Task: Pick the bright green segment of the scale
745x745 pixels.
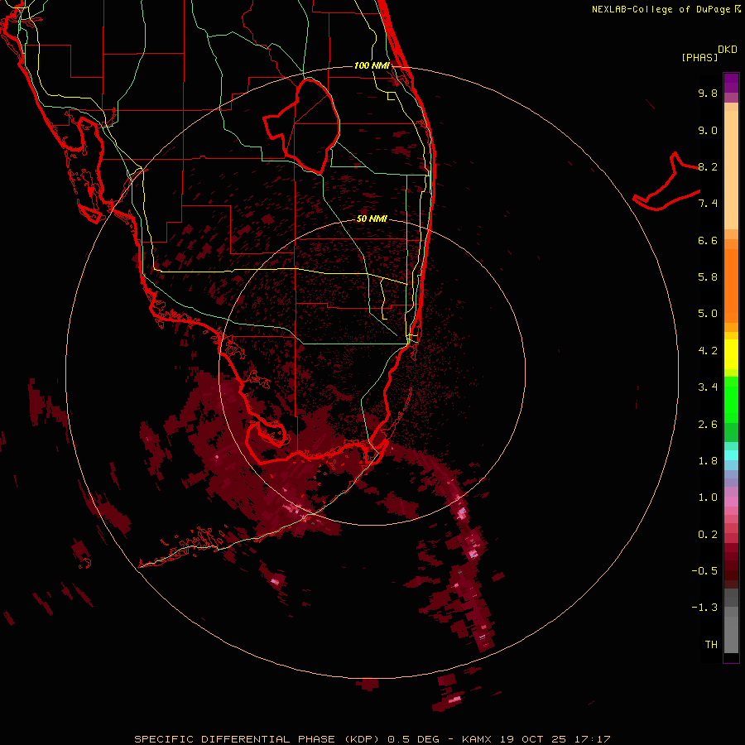Action: [731, 399]
